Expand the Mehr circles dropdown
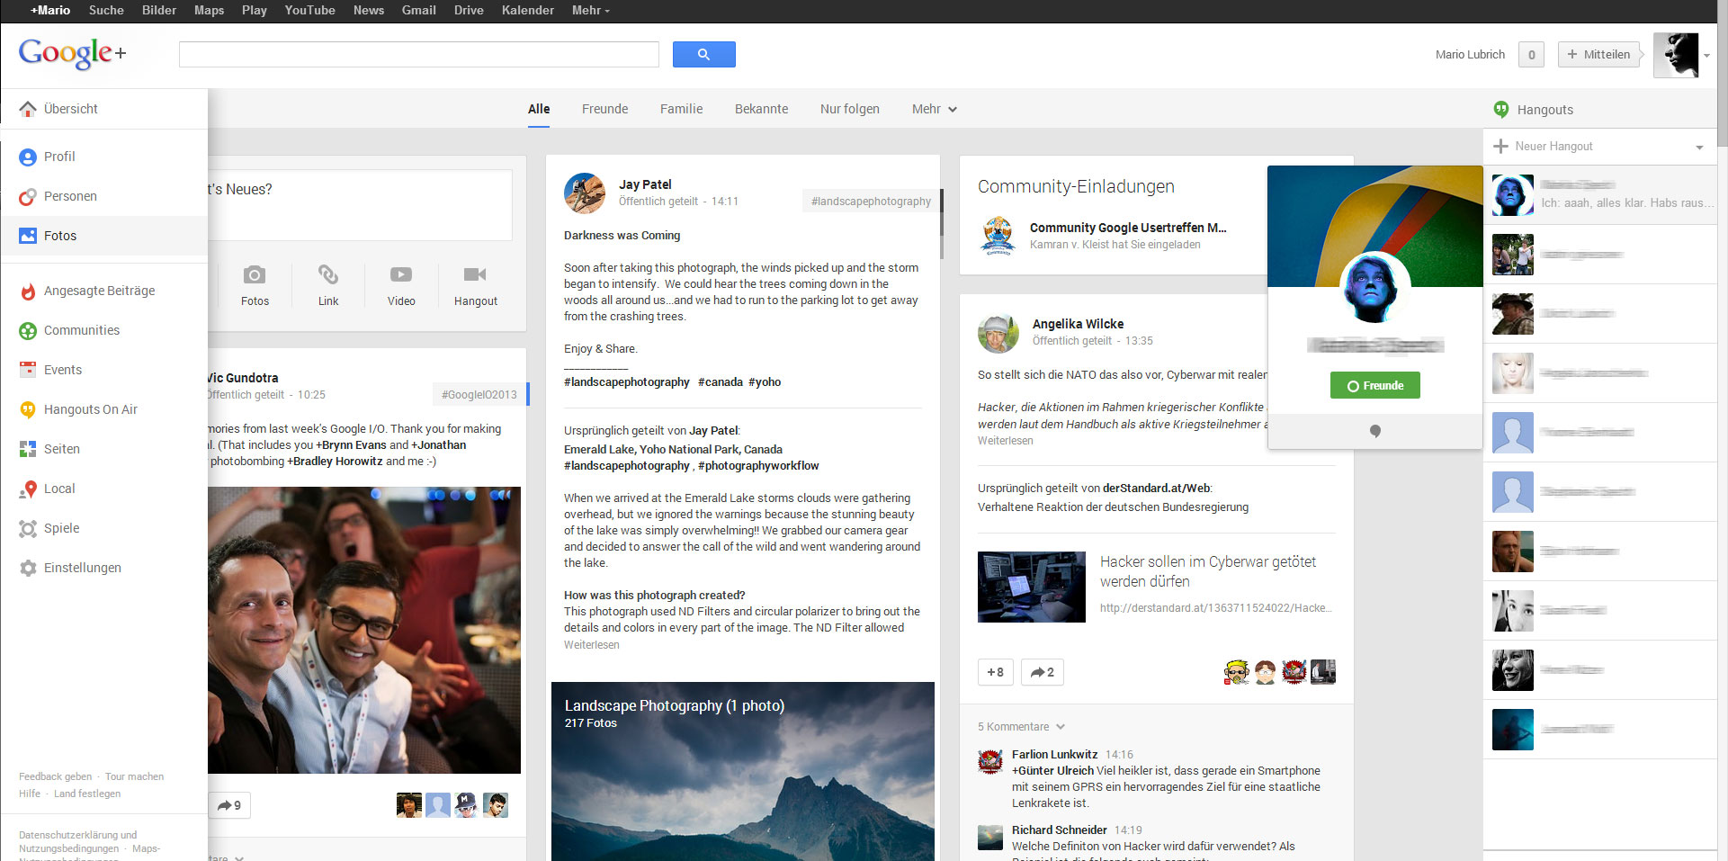Screen dimensions: 1728x861 934,109
